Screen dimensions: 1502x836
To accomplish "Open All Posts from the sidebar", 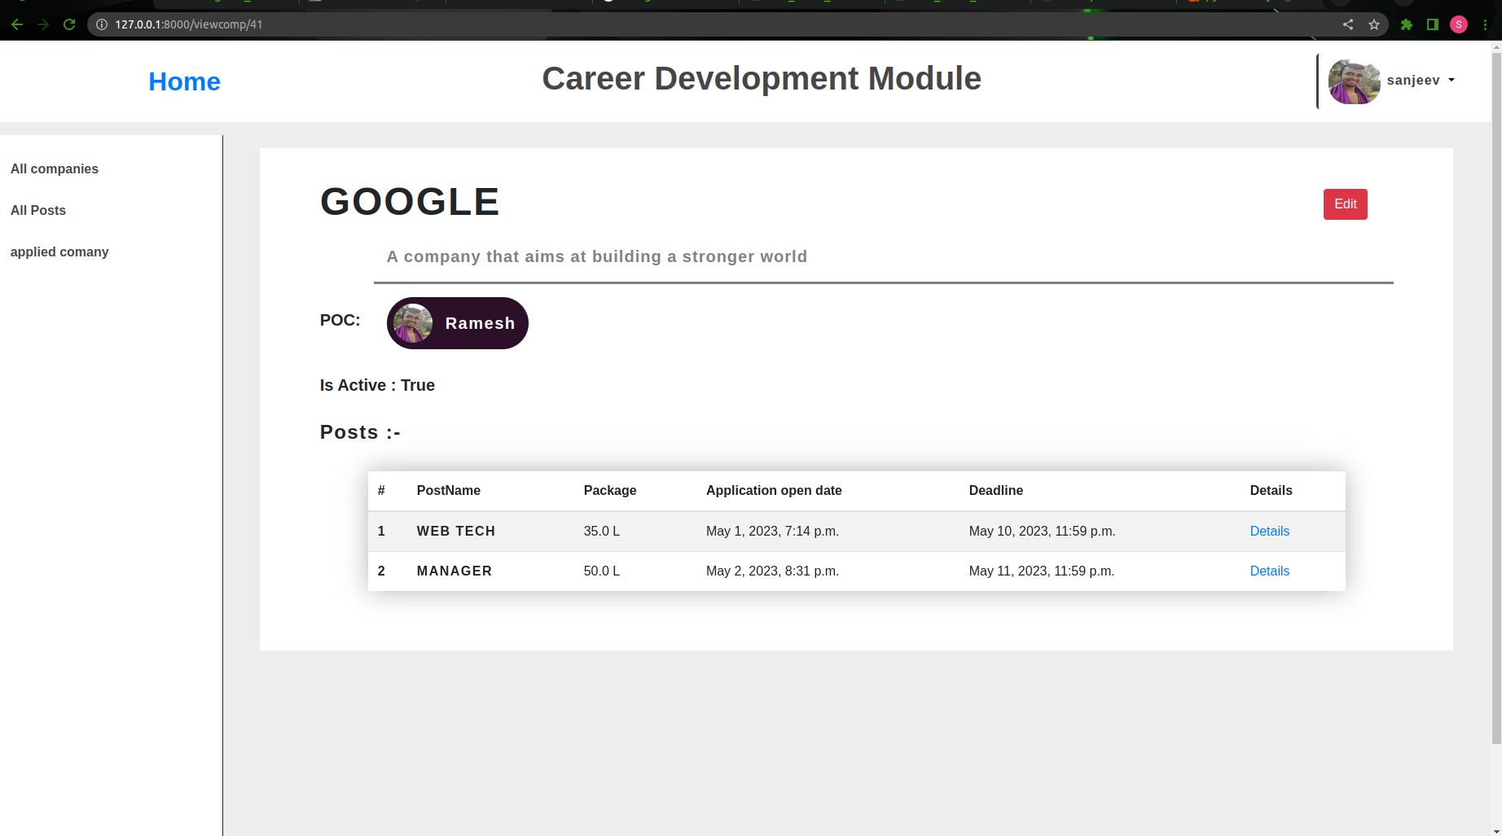I will tap(37, 210).
